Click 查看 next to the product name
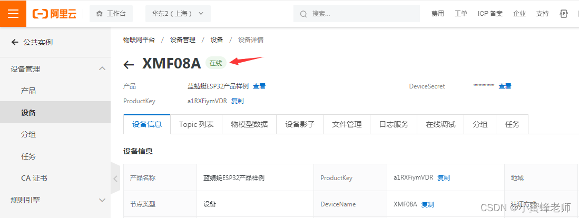This screenshot has height=218, width=579. point(259,86)
